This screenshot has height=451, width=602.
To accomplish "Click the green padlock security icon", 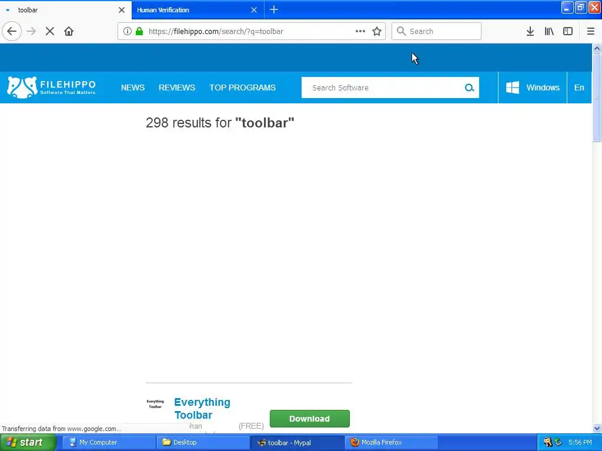I will (x=139, y=31).
